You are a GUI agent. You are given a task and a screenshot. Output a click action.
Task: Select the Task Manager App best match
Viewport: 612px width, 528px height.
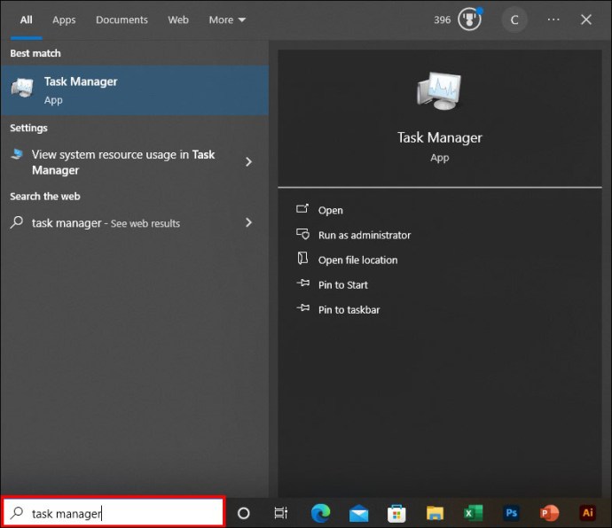click(x=135, y=90)
